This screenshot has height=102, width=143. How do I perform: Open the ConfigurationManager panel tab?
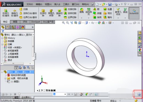coord(13,27)
